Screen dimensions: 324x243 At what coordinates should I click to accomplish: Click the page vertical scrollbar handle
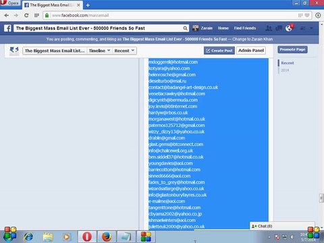321,198
